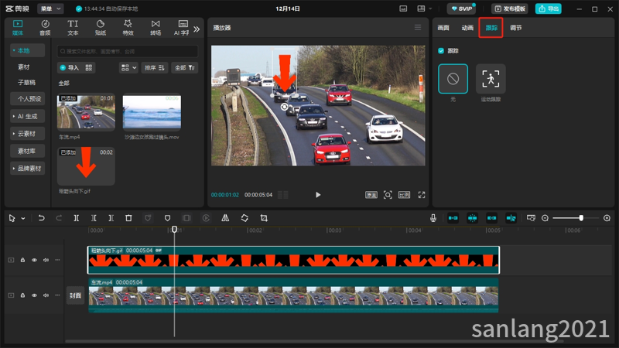The height and width of the screenshot is (348, 619).
Task: Open the 菜单 menu dropdown
Action: tap(50, 9)
